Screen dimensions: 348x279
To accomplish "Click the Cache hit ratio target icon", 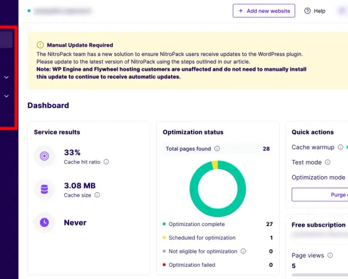I will (45, 156).
